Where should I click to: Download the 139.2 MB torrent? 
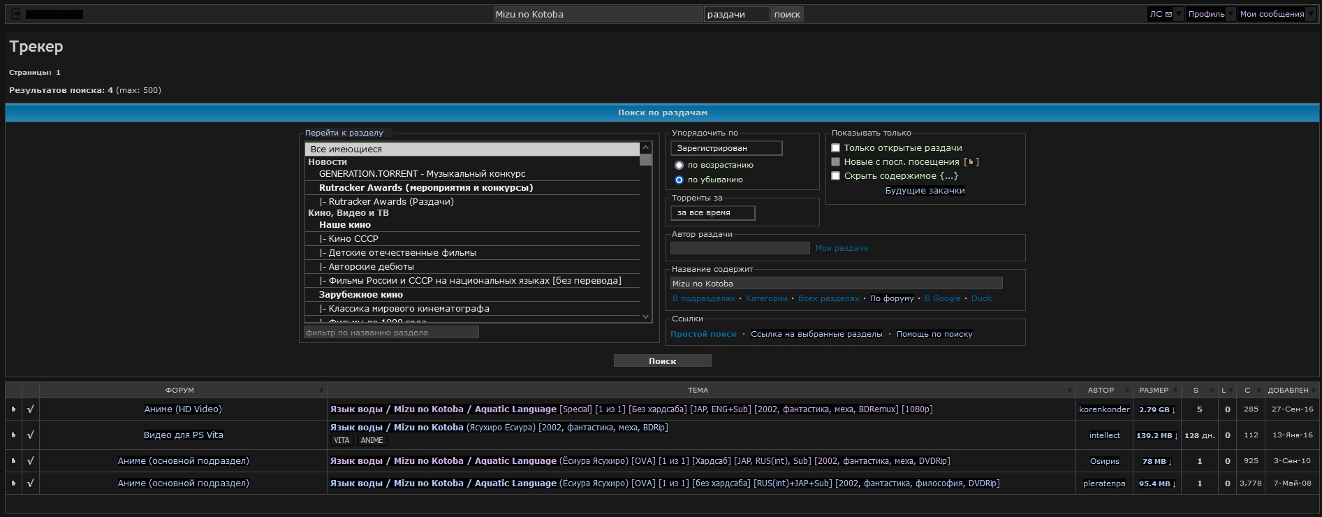(1157, 435)
